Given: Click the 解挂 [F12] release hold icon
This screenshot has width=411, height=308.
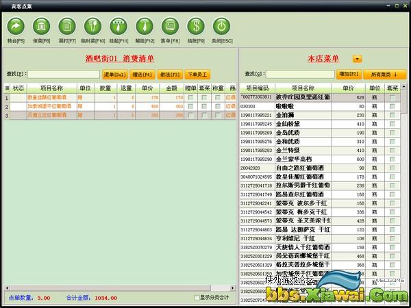Looking at the screenshot, I should coord(144,27).
